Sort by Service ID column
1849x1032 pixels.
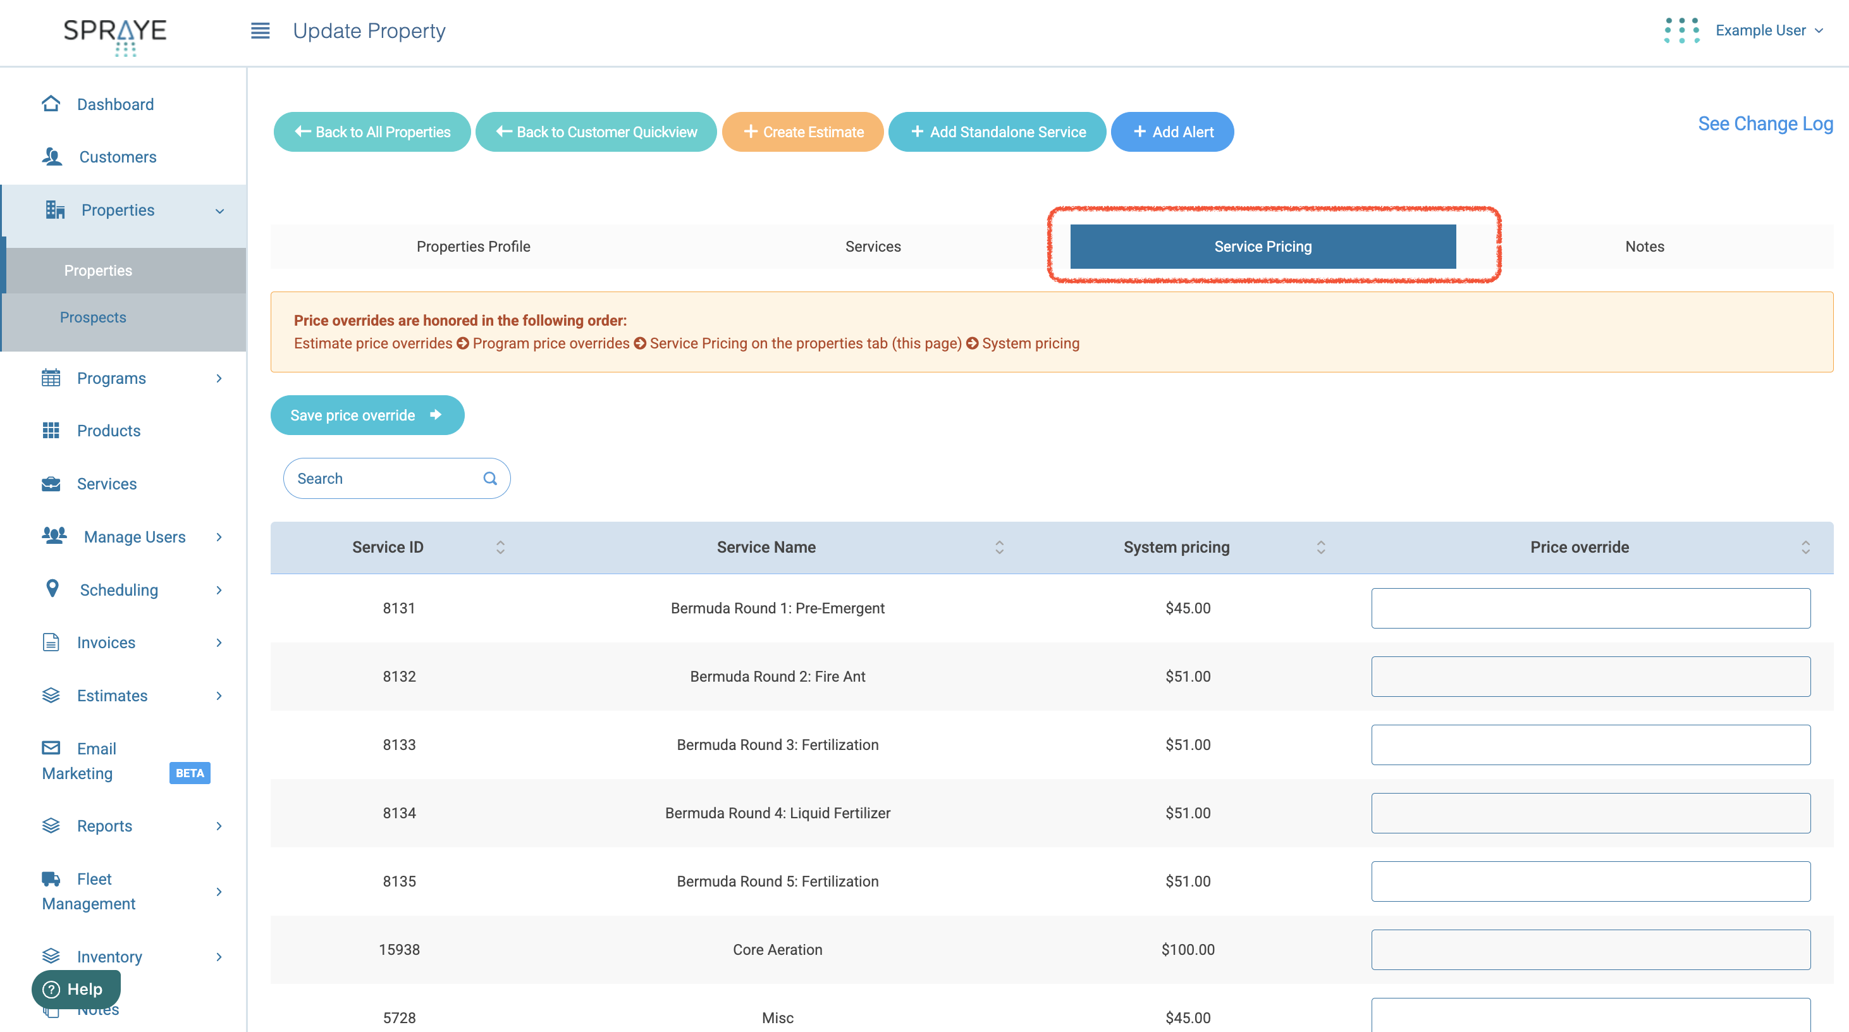[500, 548]
